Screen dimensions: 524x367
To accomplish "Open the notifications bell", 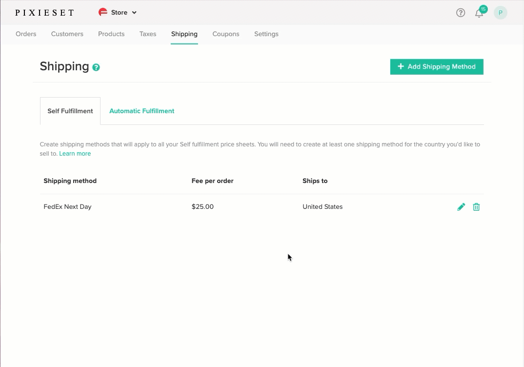I will click(x=479, y=13).
